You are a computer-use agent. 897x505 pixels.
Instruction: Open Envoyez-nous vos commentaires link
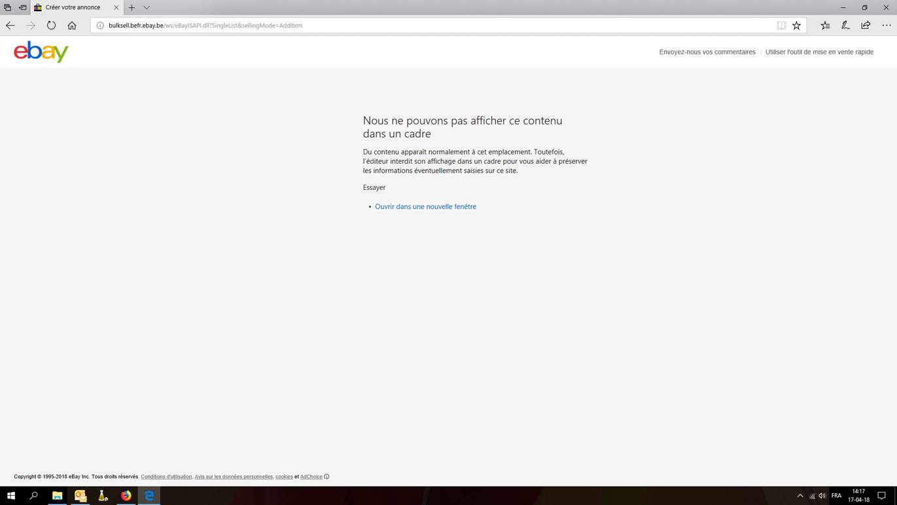tap(707, 52)
